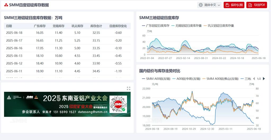Screen dimensions: 271x140
Task: Toggle 广东铝锭日度库存 legend series
Action: (155, 26)
